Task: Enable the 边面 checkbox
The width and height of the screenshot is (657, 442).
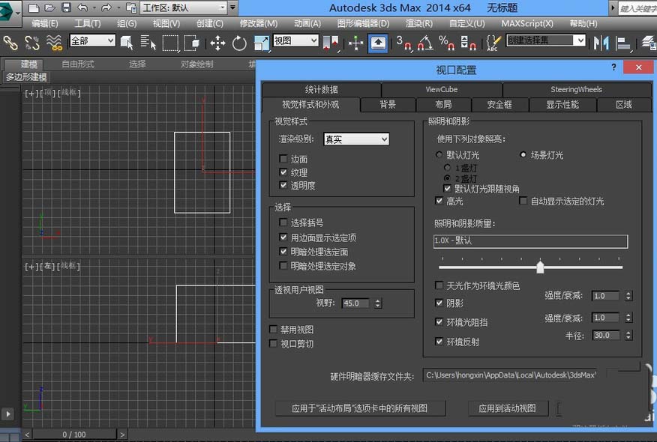Action: [x=283, y=159]
